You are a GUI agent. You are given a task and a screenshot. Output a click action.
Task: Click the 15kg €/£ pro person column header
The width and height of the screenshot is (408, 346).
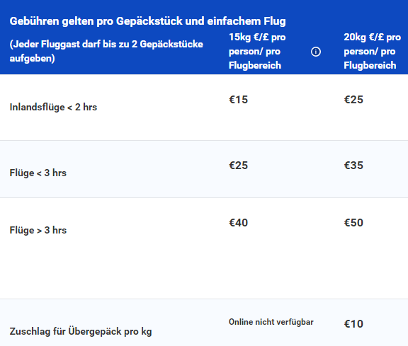click(257, 51)
